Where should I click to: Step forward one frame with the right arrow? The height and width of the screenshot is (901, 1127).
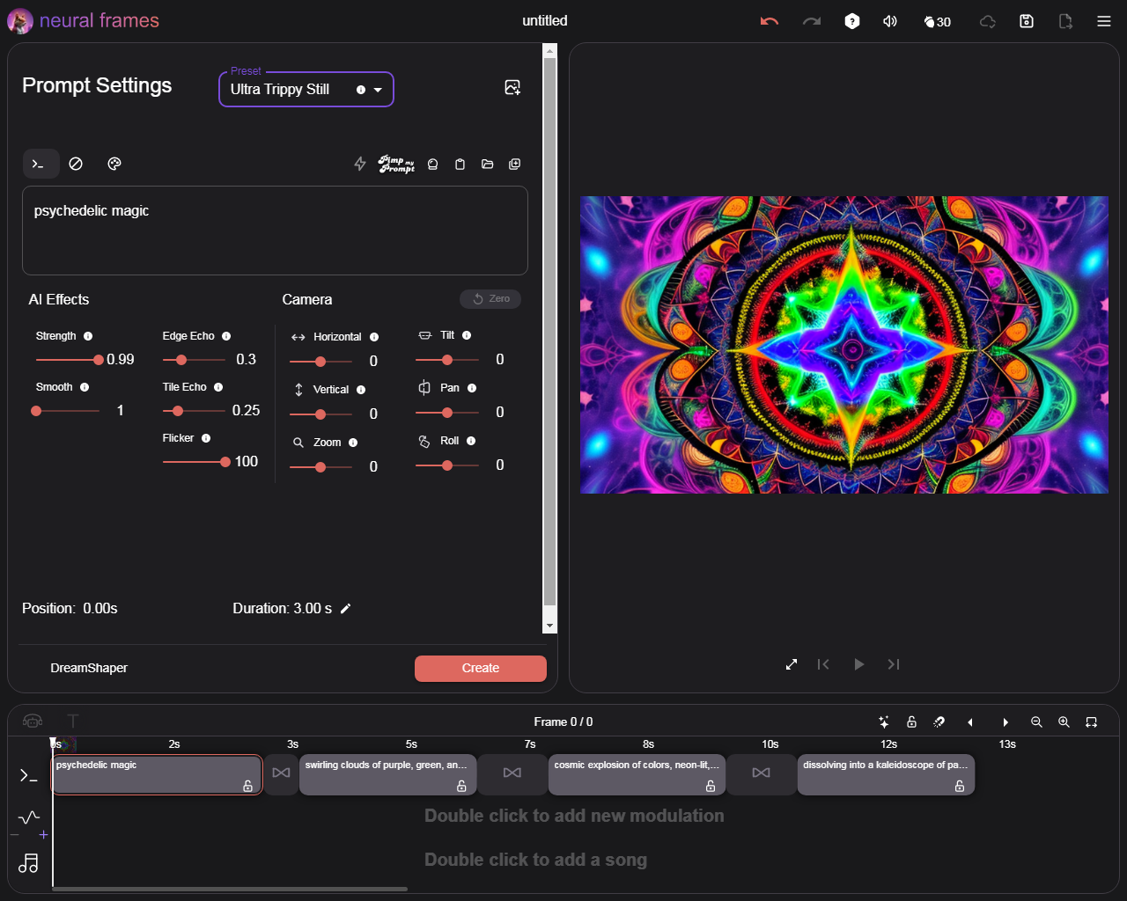[1005, 722]
